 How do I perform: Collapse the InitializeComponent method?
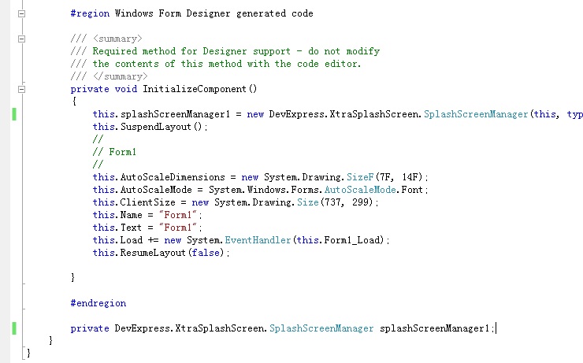21,89
